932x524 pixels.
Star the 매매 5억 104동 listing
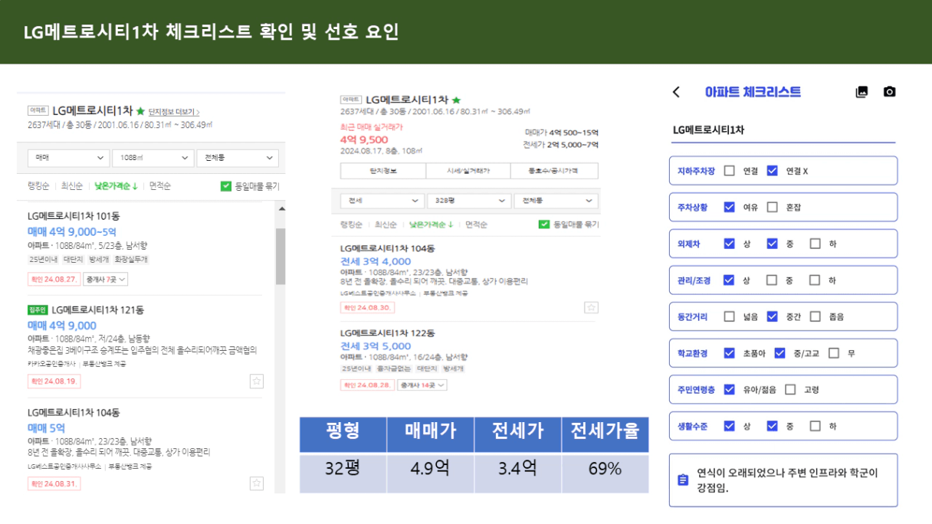pos(257,483)
